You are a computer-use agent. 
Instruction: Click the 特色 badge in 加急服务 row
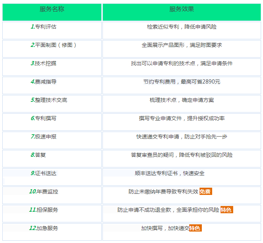(x=195, y=228)
